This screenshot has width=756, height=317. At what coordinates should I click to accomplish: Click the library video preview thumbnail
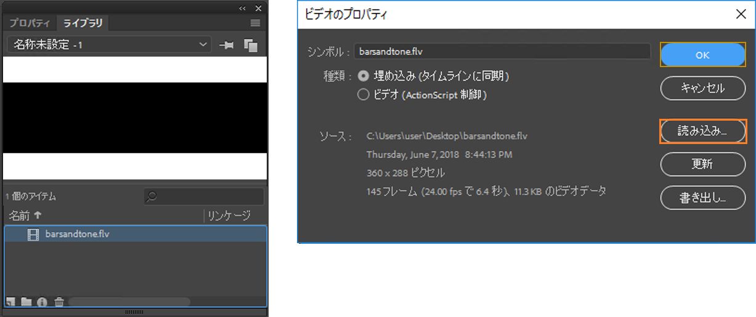[x=135, y=118]
